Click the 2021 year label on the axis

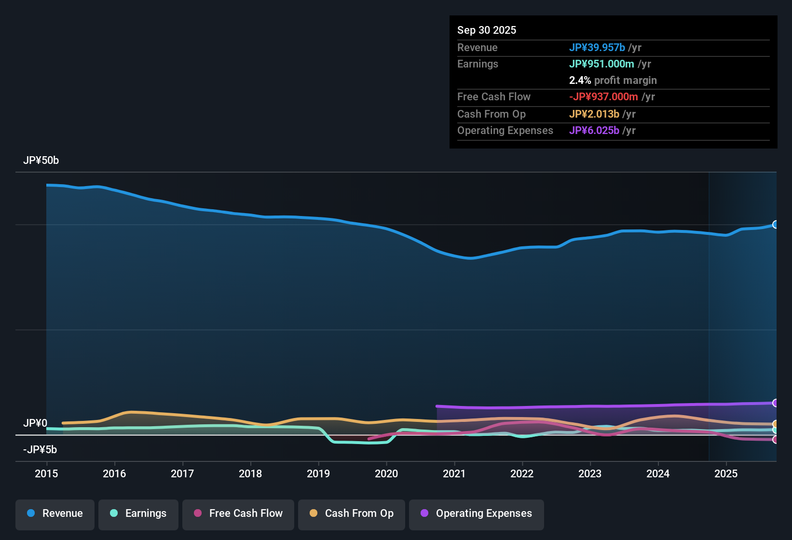point(454,474)
